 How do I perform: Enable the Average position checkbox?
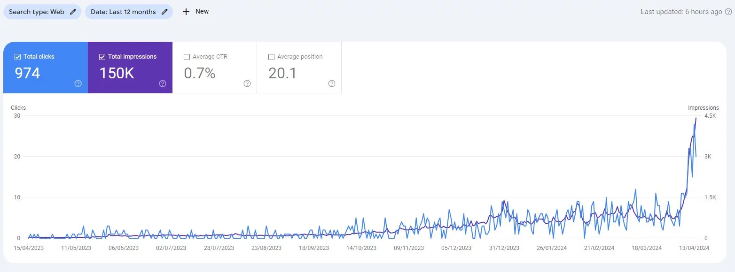271,57
